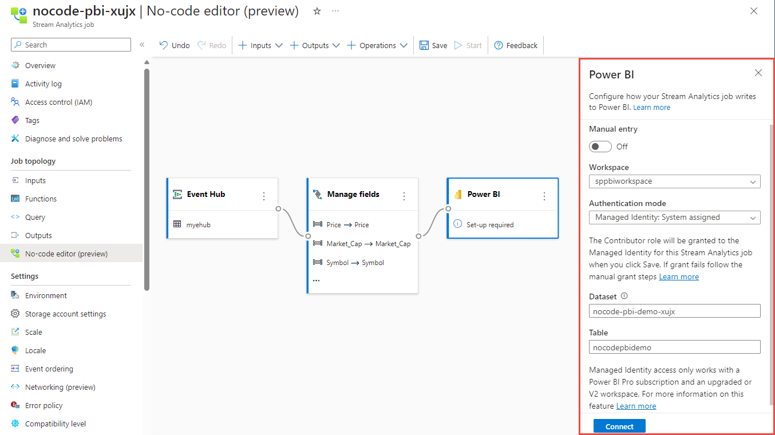
Task: Open the Authentication mode dropdown
Action: (x=674, y=217)
